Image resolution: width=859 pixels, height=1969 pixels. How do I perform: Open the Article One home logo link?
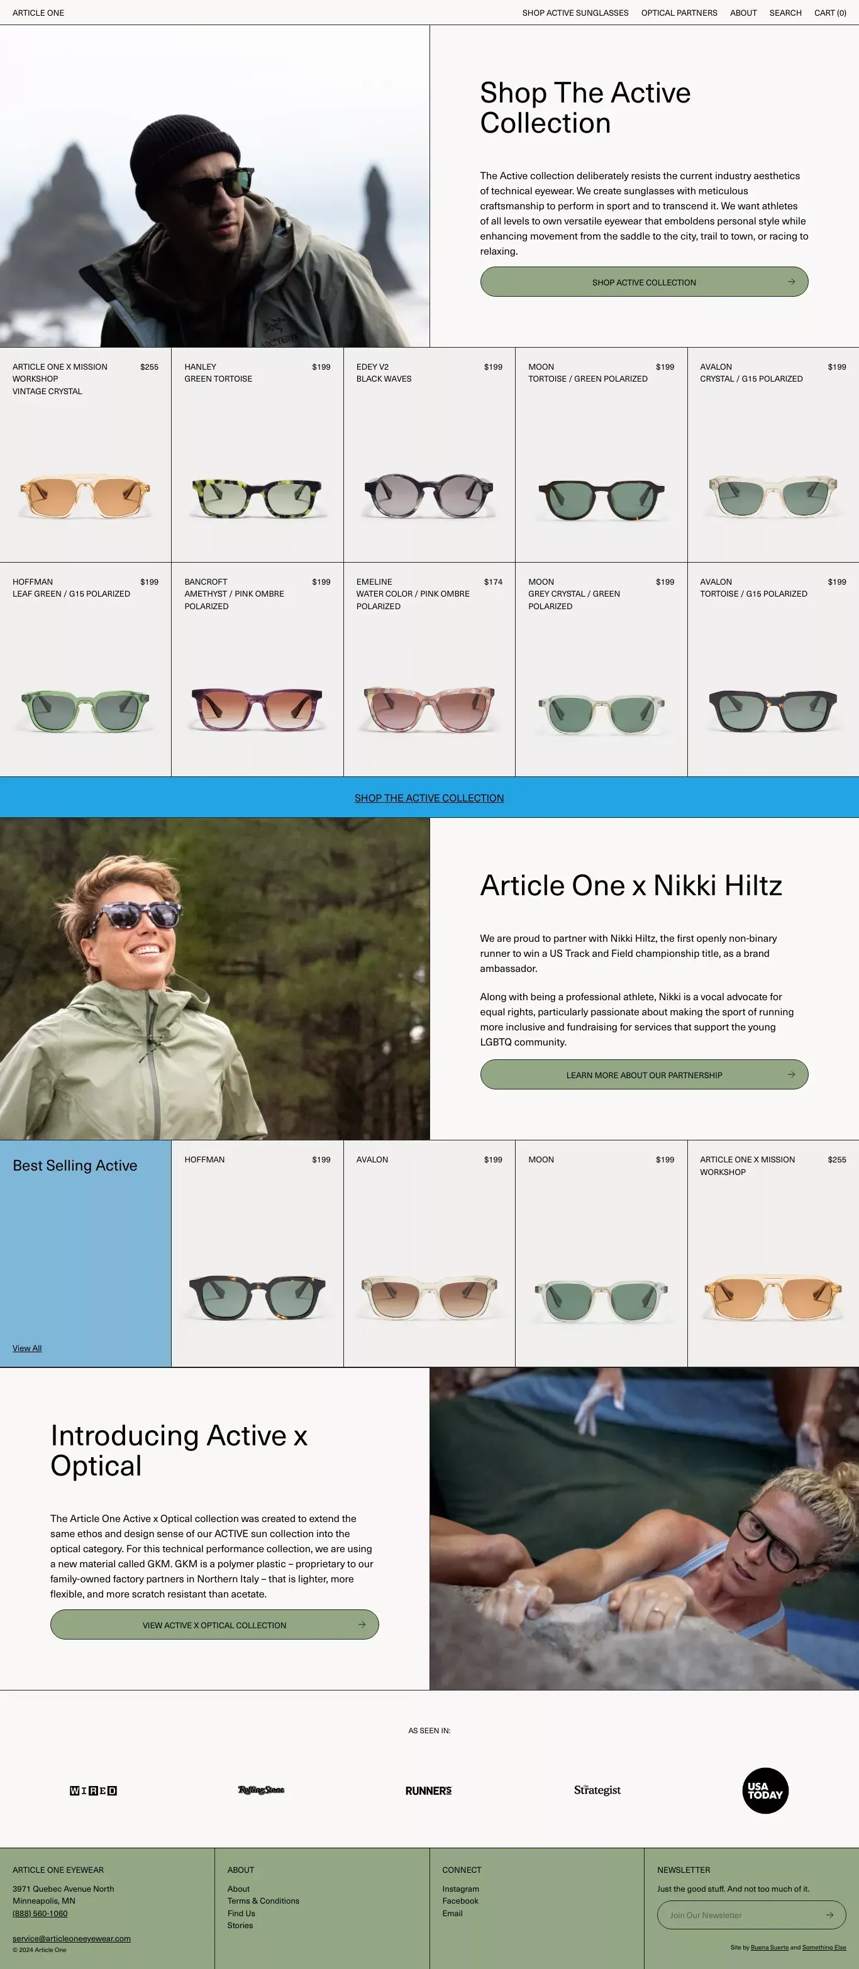[38, 13]
